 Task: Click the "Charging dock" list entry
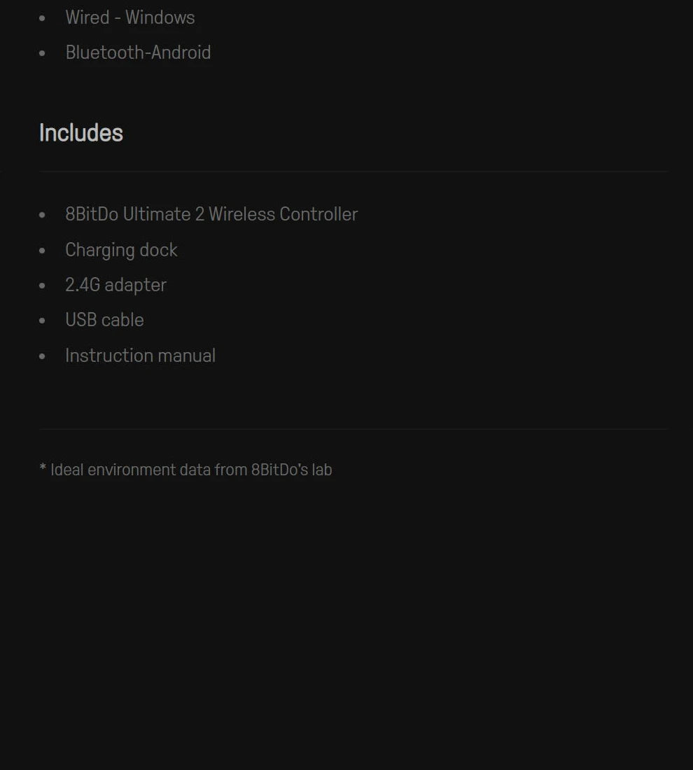click(121, 250)
